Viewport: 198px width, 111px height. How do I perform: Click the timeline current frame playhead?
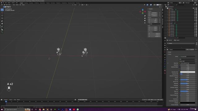(6, 101)
